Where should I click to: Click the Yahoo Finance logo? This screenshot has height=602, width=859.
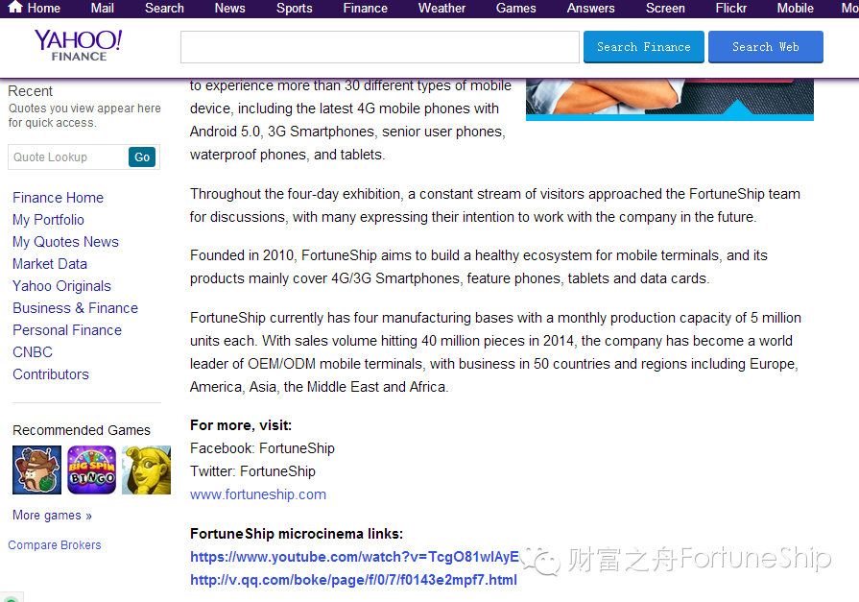(79, 45)
